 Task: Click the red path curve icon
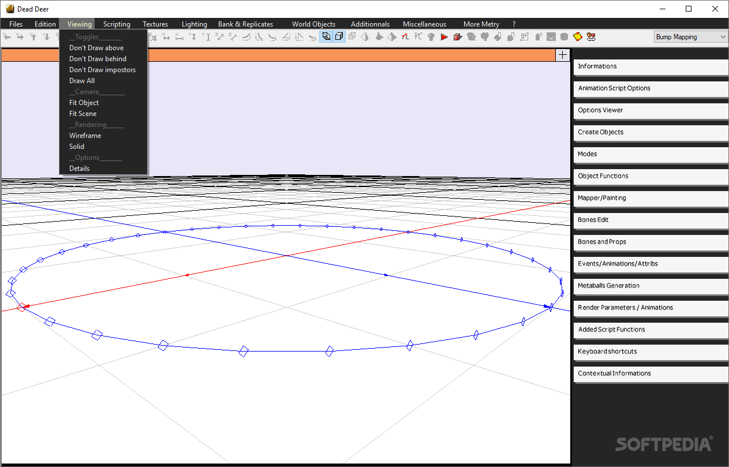pos(405,37)
